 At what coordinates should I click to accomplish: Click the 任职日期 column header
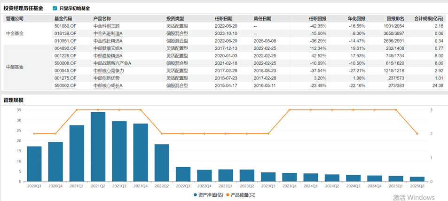point(223,19)
